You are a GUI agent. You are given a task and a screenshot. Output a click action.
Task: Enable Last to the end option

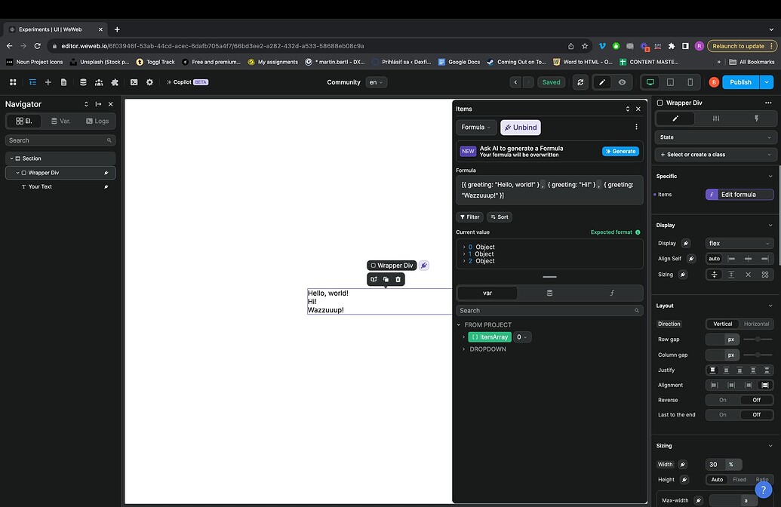pos(722,414)
